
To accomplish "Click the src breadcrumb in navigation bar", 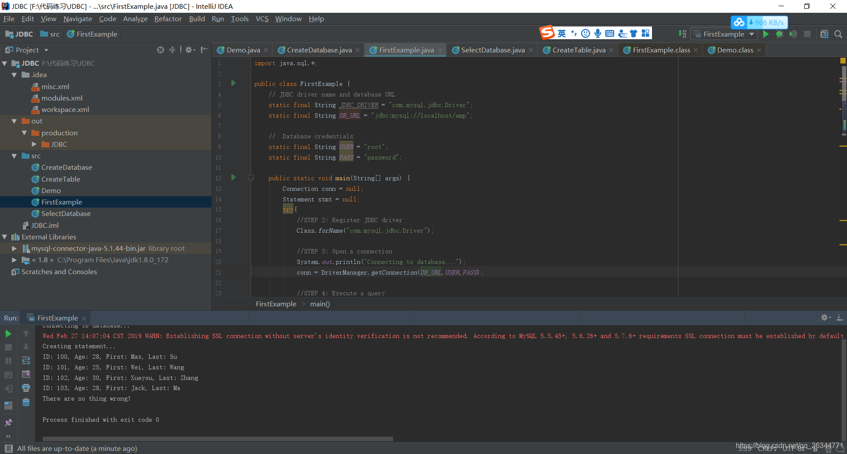I will 50,34.
